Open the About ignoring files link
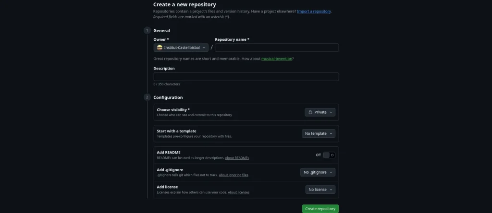This screenshot has height=213, width=492. point(234,175)
